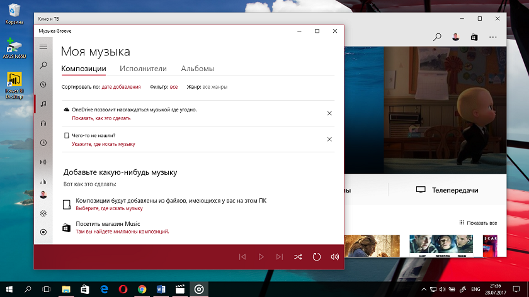Launch Opera from taskbar

click(x=123, y=289)
